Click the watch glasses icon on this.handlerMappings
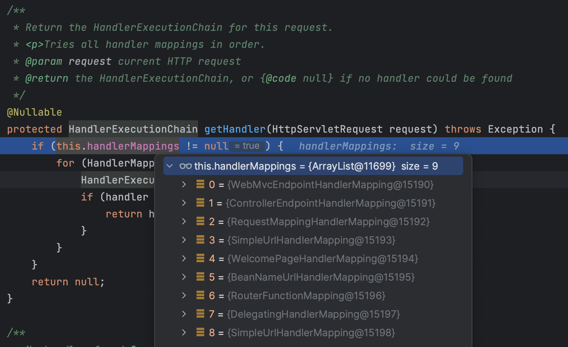This screenshot has width=568, height=347. tap(186, 166)
